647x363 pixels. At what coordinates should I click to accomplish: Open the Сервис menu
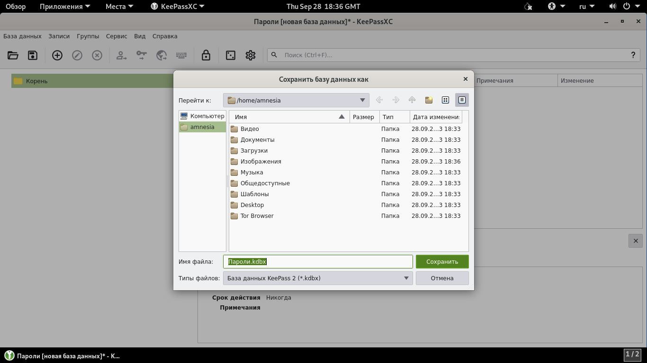pyautogui.click(x=117, y=36)
